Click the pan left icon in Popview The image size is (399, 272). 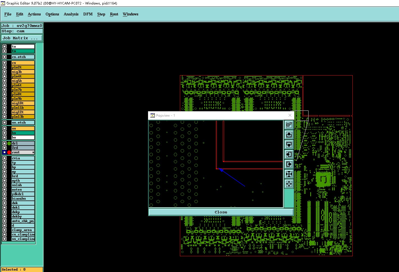tap(289, 155)
